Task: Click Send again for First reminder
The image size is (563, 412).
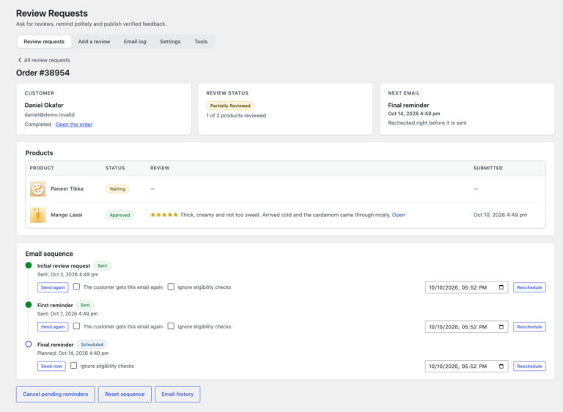Action: pos(53,327)
